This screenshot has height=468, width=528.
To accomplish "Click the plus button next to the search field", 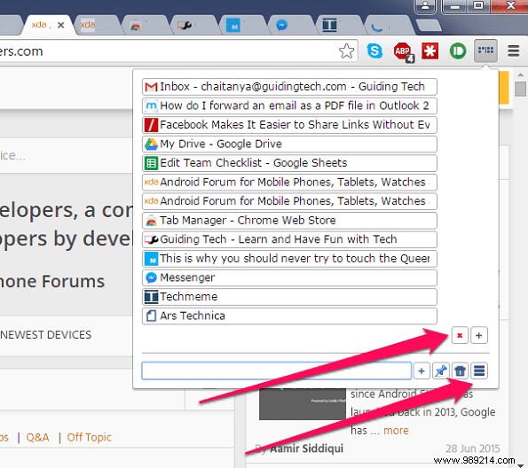I will (422, 370).
